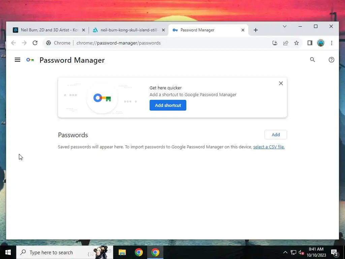This screenshot has height=259, width=345.
Task: Close the Password Manager tab
Action: point(243,30)
